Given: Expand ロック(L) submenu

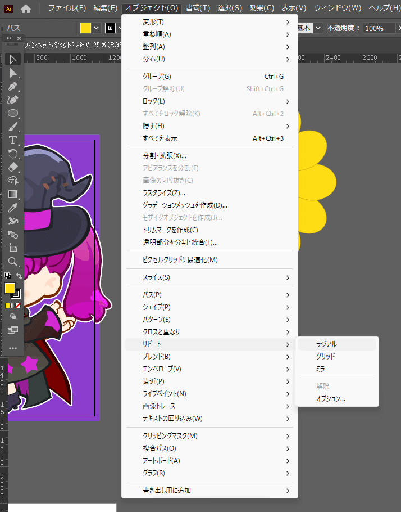Looking at the screenshot, I should click(209, 101).
